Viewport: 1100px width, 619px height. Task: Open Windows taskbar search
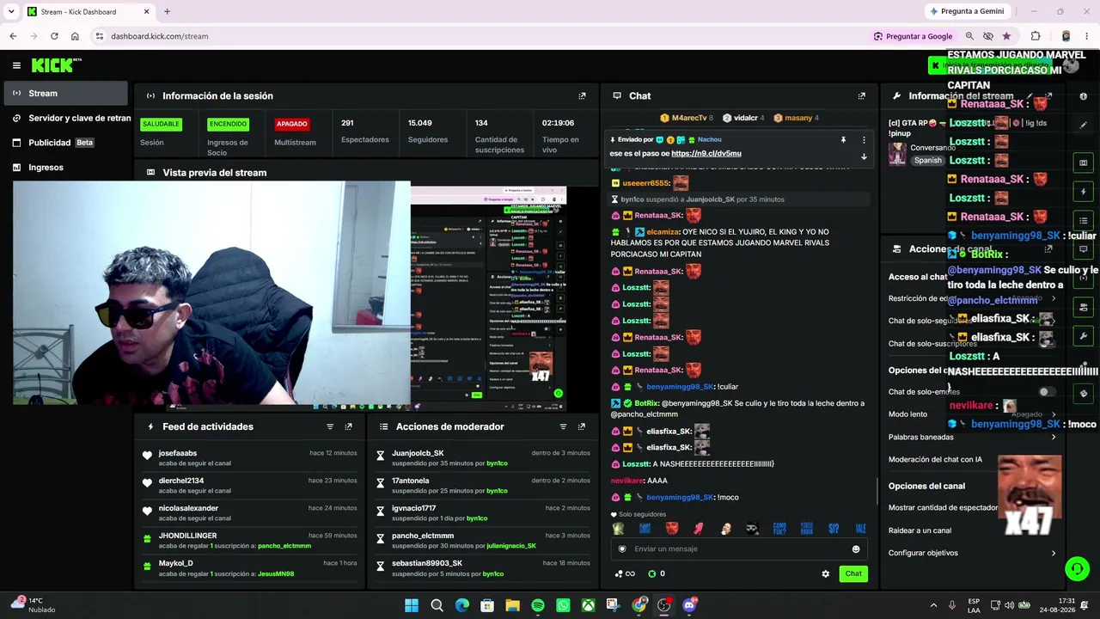click(x=437, y=605)
